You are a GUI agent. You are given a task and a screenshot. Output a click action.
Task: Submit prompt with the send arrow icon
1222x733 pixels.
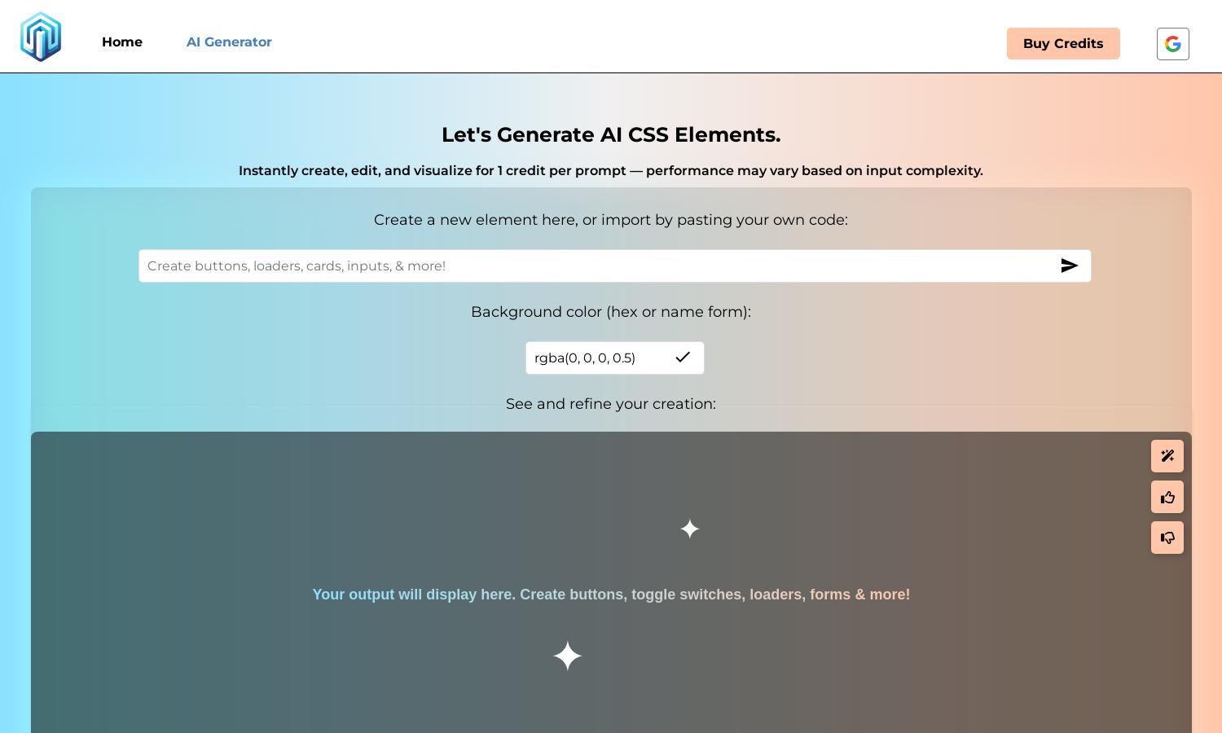pyautogui.click(x=1070, y=266)
